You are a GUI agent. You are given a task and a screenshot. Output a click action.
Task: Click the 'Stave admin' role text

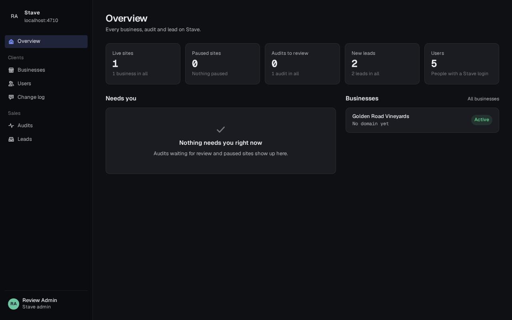[36, 307]
